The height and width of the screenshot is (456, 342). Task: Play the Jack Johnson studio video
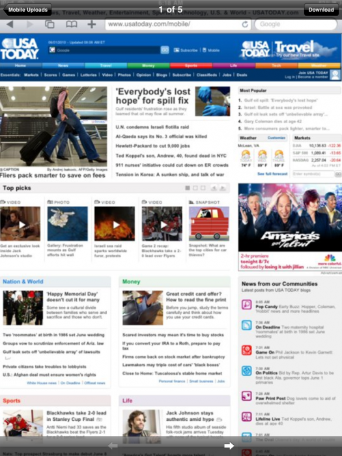pyautogui.click(x=20, y=223)
